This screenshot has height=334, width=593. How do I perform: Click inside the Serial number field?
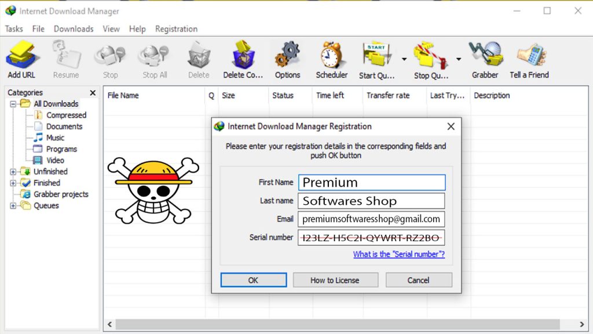tap(371, 238)
